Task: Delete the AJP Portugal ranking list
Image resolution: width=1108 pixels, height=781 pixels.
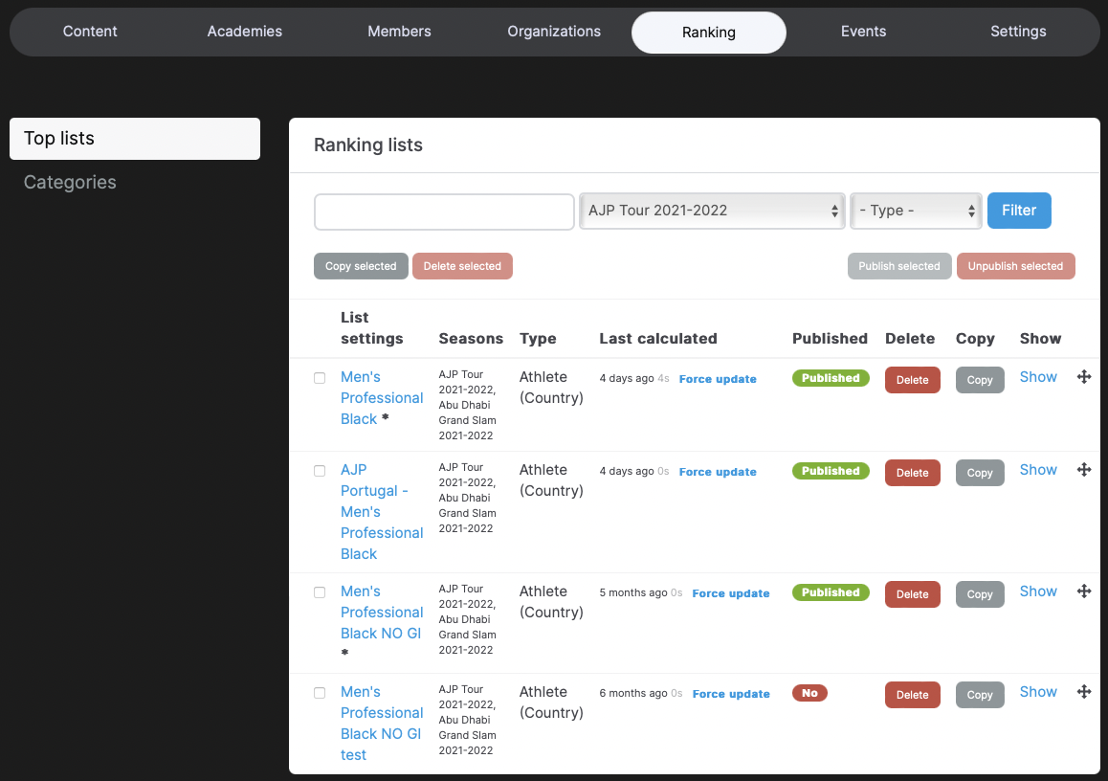Action: click(x=912, y=472)
